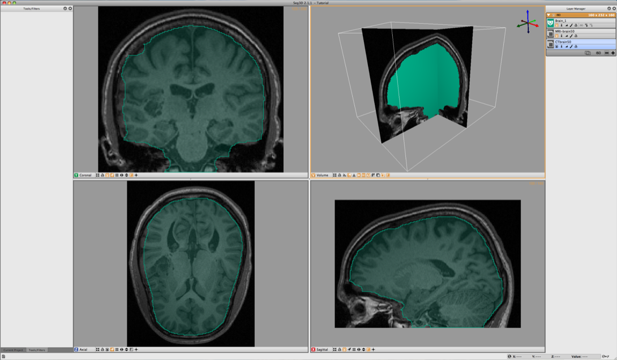Toggle visibility of Brain_1 layer

(557, 25)
